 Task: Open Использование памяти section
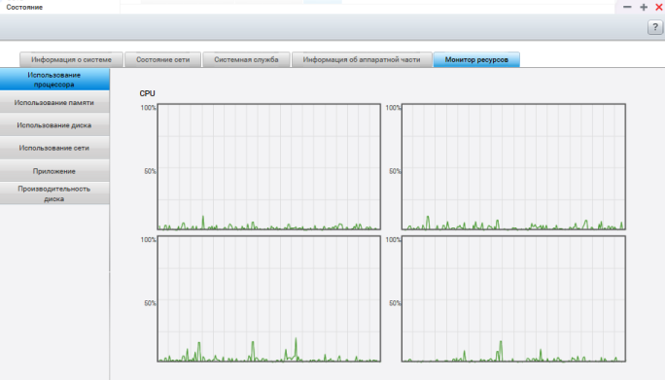pyautogui.click(x=54, y=102)
